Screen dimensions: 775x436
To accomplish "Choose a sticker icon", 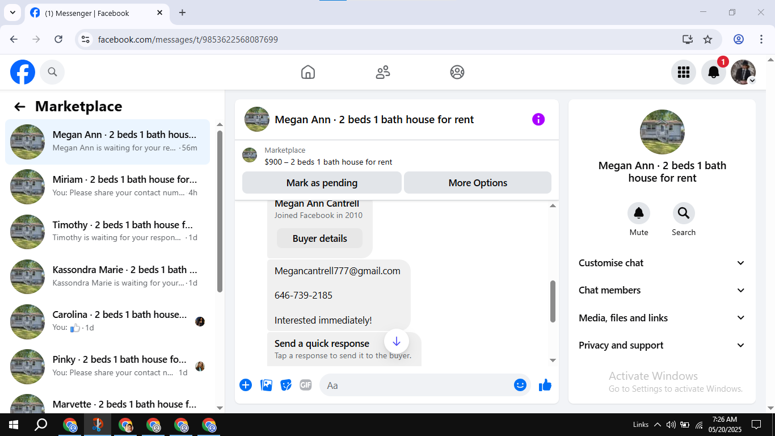I will (286, 385).
